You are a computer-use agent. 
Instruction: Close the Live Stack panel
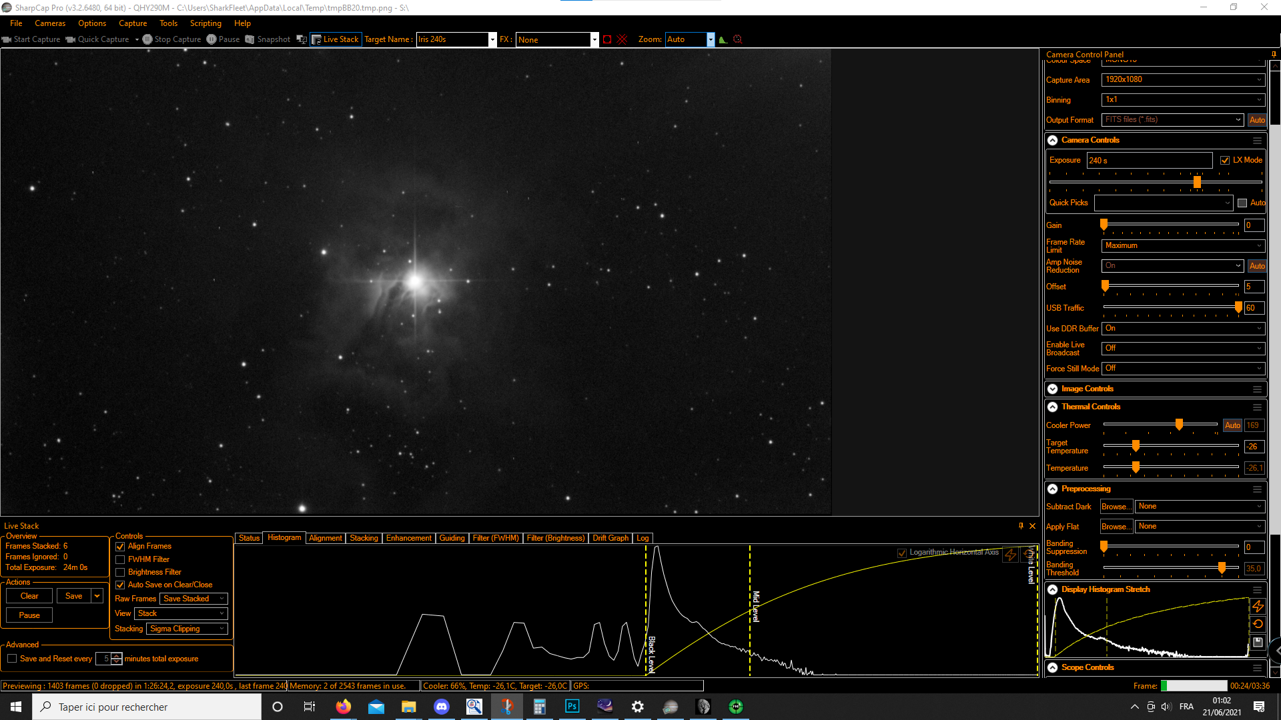tap(1033, 526)
